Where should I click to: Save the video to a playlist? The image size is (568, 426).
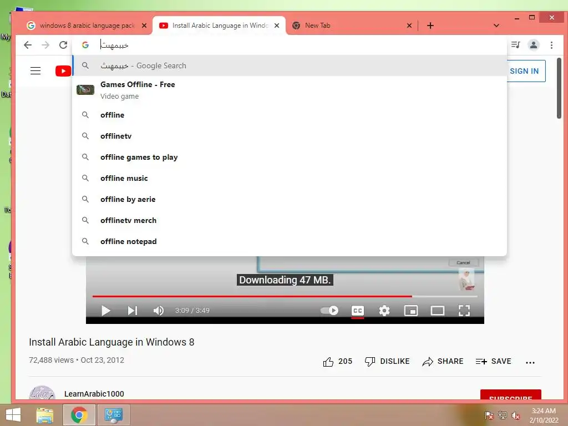pyautogui.click(x=493, y=361)
